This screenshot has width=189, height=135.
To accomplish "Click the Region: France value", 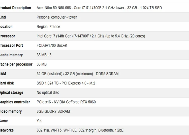I will [48, 27].
